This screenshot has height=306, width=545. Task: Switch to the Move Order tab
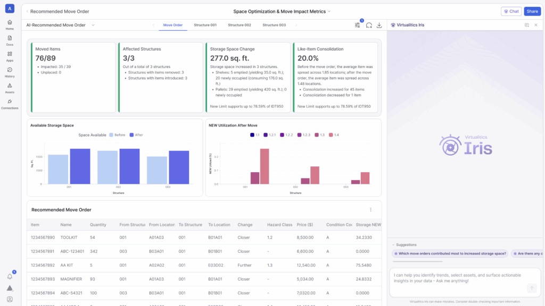click(x=173, y=25)
